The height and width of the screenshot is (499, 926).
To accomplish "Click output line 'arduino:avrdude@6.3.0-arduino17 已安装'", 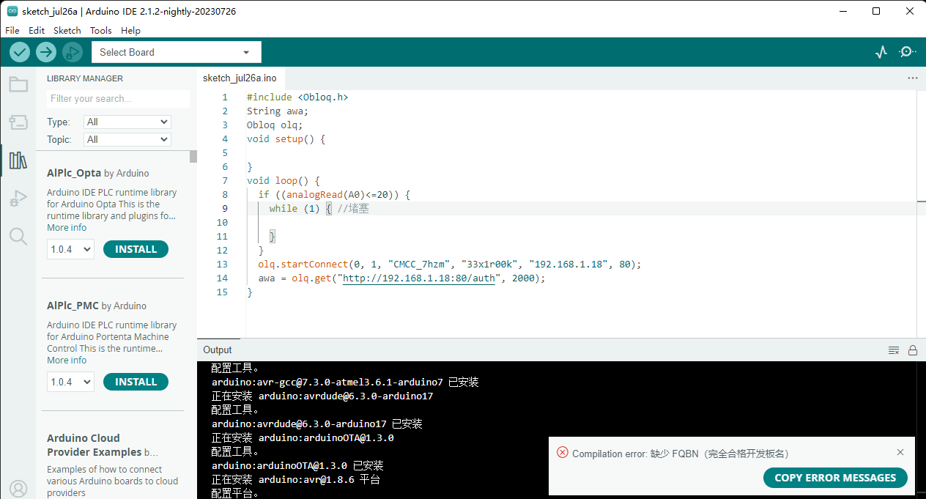I will pos(317,424).
